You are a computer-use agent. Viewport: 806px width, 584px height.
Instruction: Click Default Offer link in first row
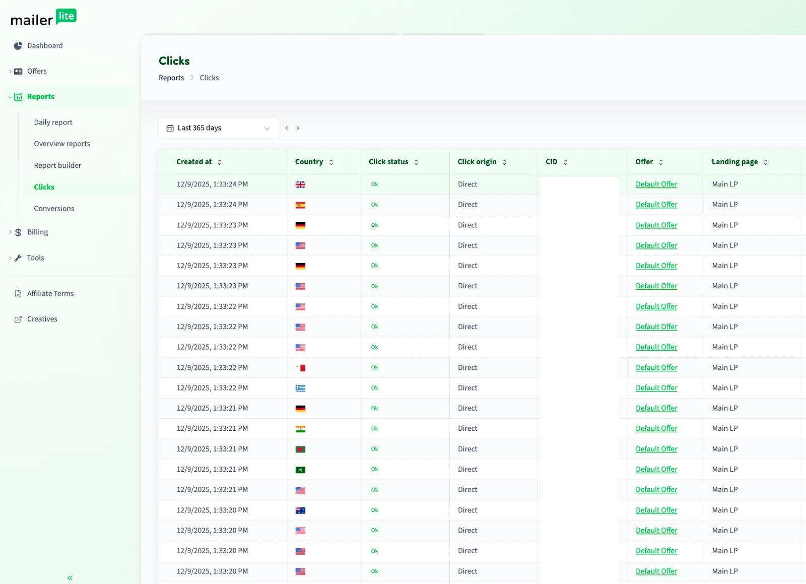coord(656,184)
